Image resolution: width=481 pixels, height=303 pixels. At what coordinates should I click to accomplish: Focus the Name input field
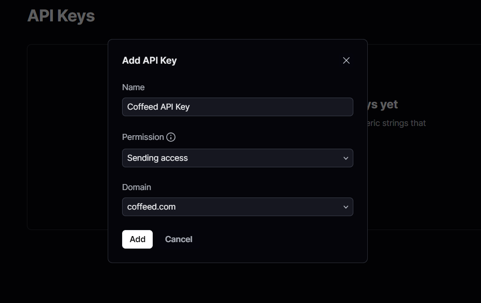(237, 107)
